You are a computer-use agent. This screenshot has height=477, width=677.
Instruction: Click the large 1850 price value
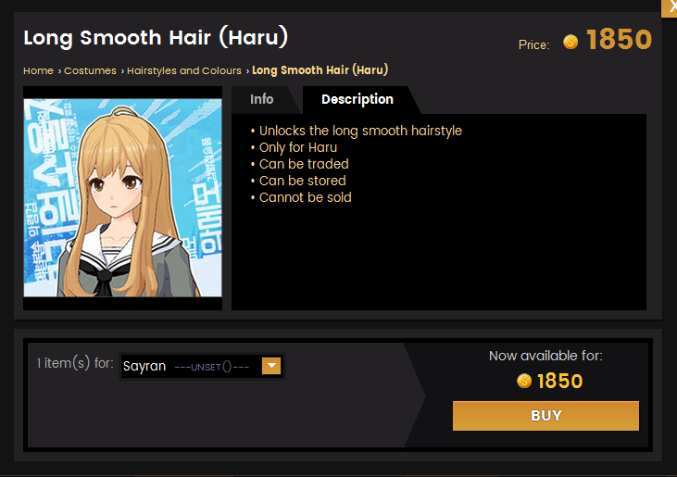click(620, 40)
